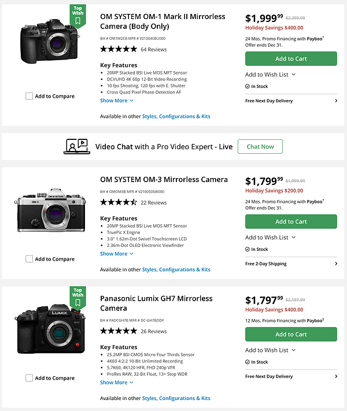This screenshot has height=411, width=347.
Task: Open Add to Wish List dropdown for OM-3
Action: (x=270, y=237)
